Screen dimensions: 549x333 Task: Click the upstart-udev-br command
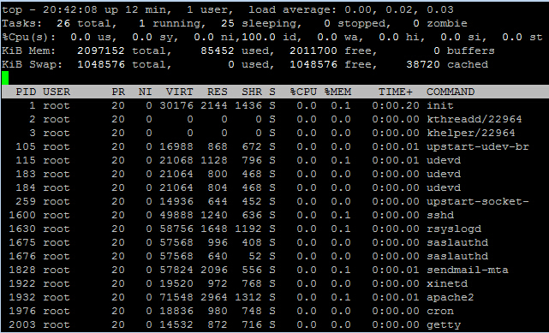(x=478, y=146)
